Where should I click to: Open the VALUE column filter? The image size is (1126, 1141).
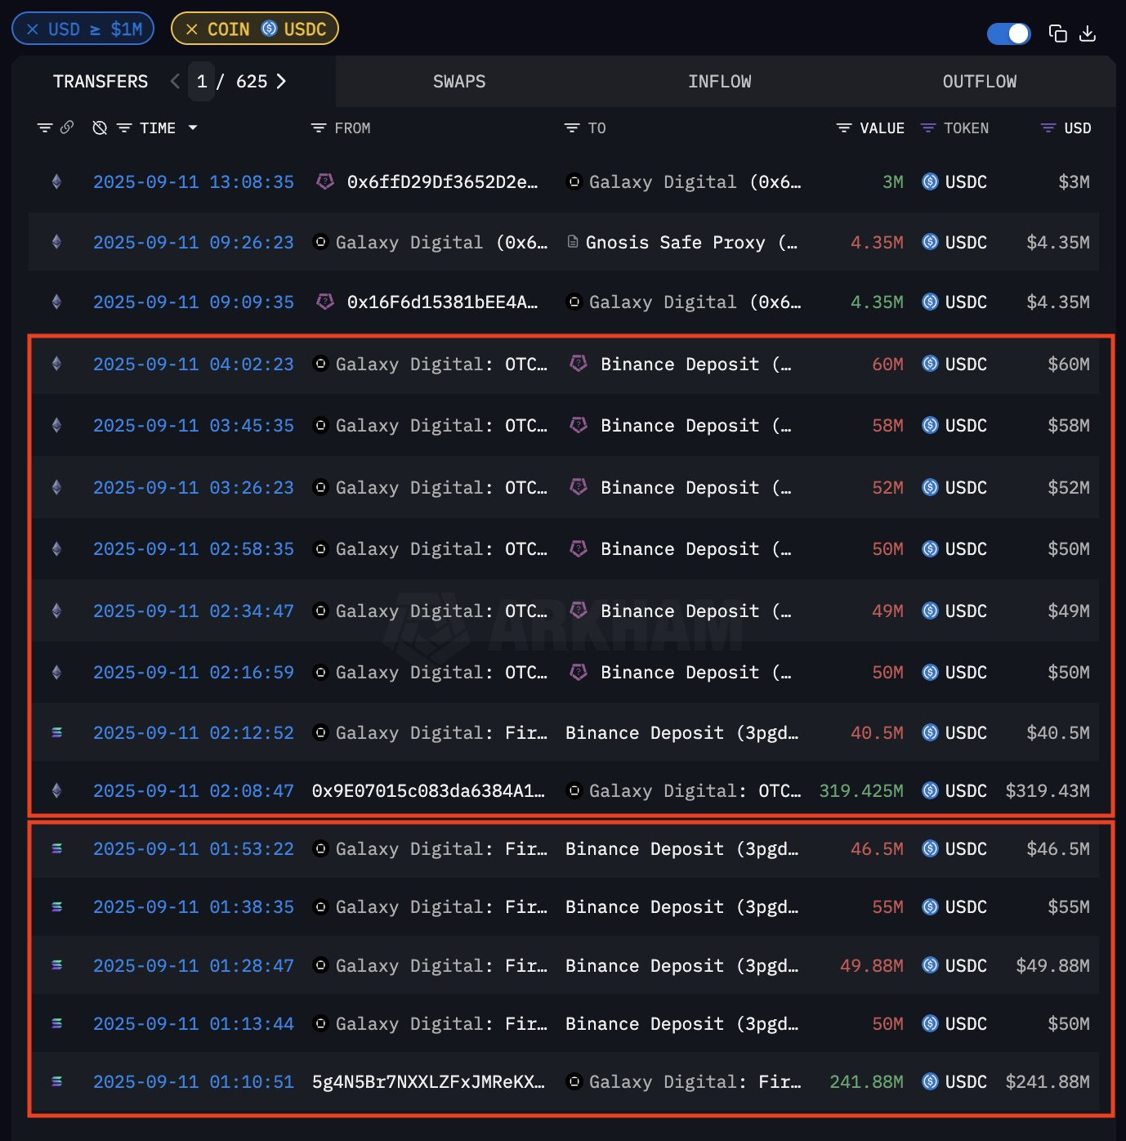[x=844, y=128]
